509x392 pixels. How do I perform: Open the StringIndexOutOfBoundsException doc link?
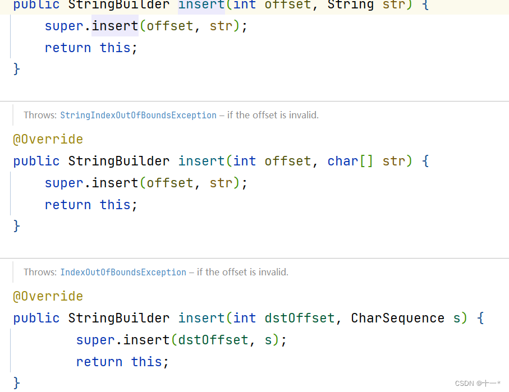[x=138, y=115]
